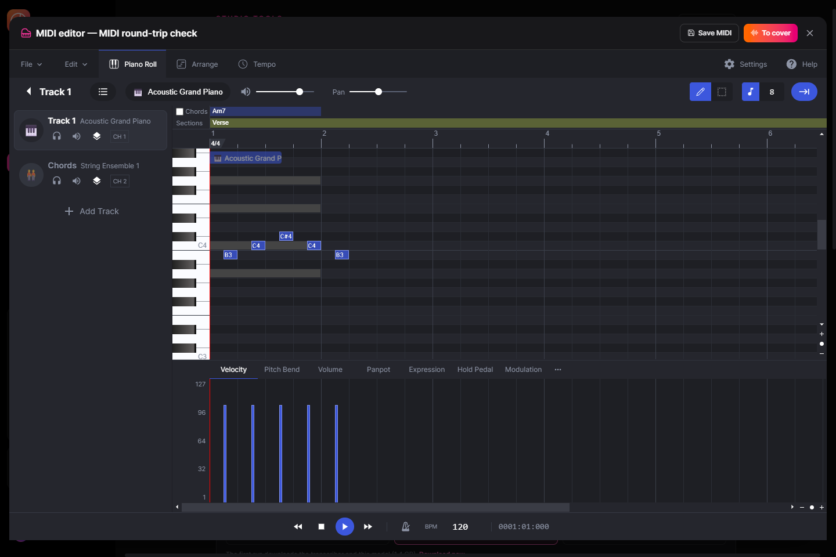Stop playback
This screenshot has width=836, height=557.
[322, 526]
